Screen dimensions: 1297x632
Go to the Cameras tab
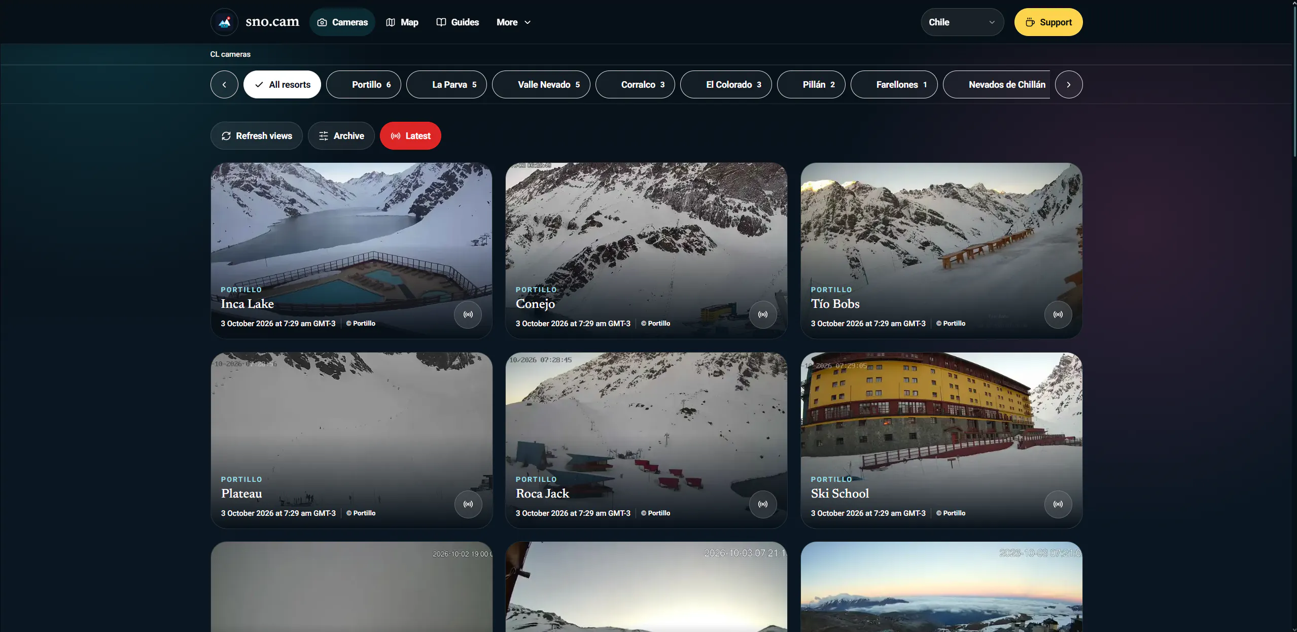[342, 22]
